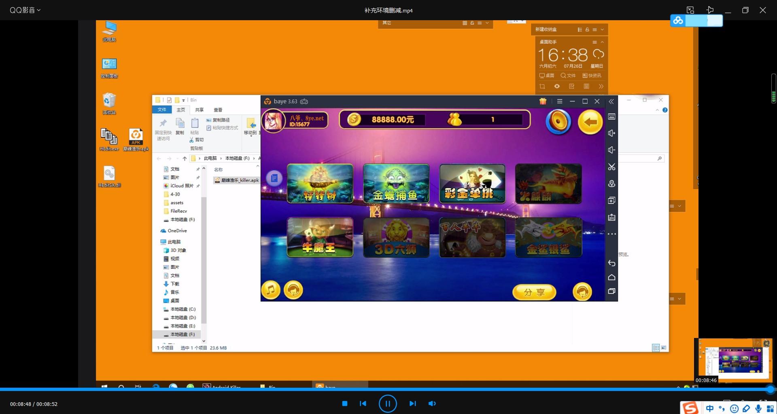
Task: Select the assets folder in sidebar
Action: click(177, 203)
